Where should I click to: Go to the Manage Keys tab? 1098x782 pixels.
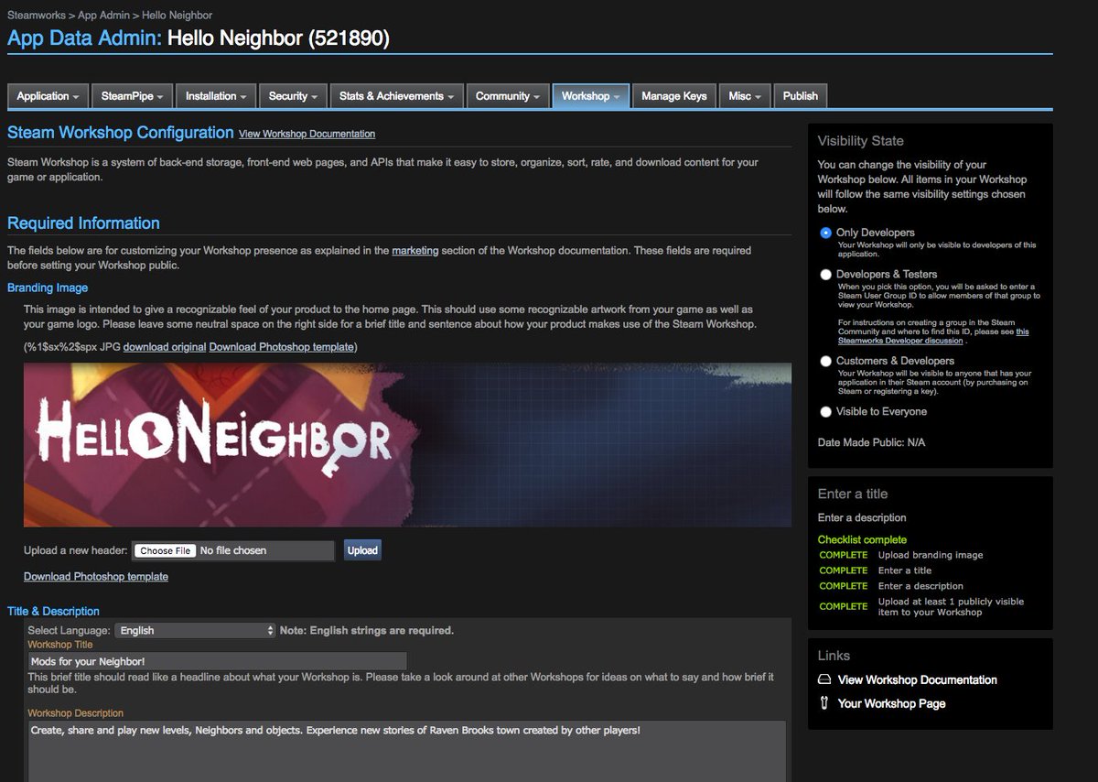tap(674, 96)
